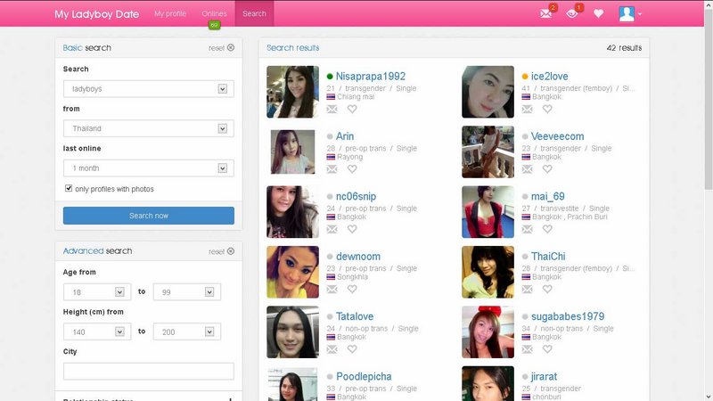Add Veeveecom to favorites with heart

pos(547,169)
